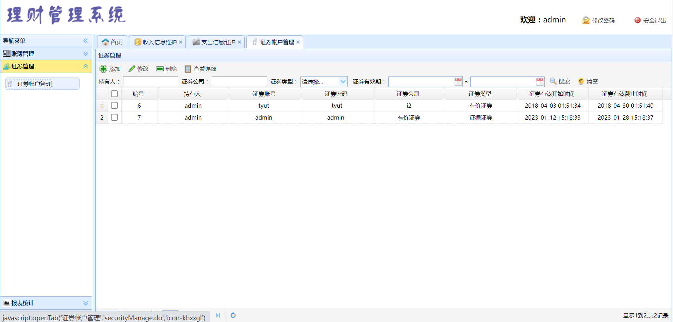
Task: Click the 2018-04-30 01:51:40 cell
Action: (x=626, y=106)
